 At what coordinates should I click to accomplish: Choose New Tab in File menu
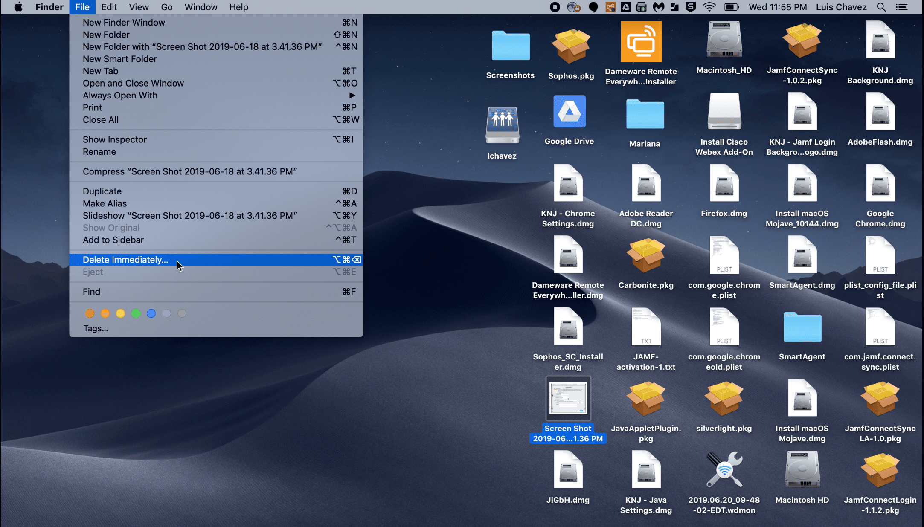coord(216,71)
